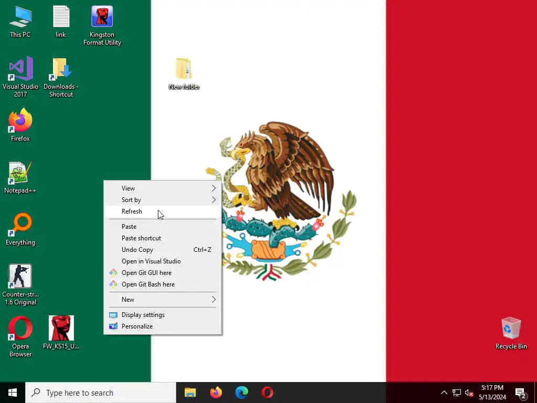Launch Firefox from the taskbar

coord(216,393)
